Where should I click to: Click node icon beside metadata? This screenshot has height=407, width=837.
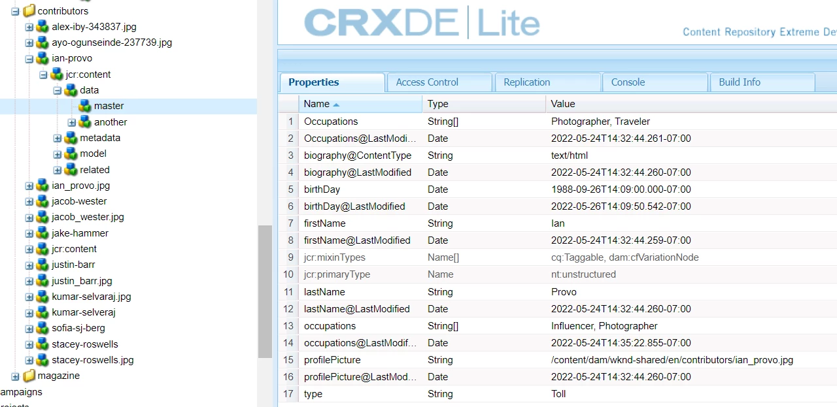71,138
